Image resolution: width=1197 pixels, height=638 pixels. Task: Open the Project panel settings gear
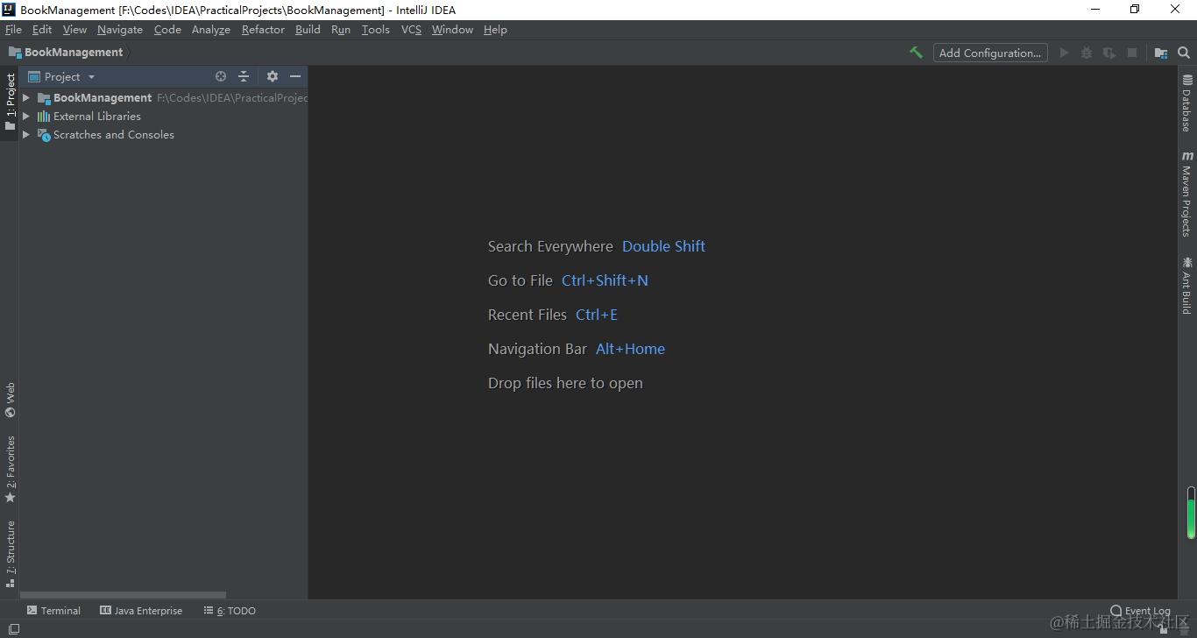click(x=273, y=76)
